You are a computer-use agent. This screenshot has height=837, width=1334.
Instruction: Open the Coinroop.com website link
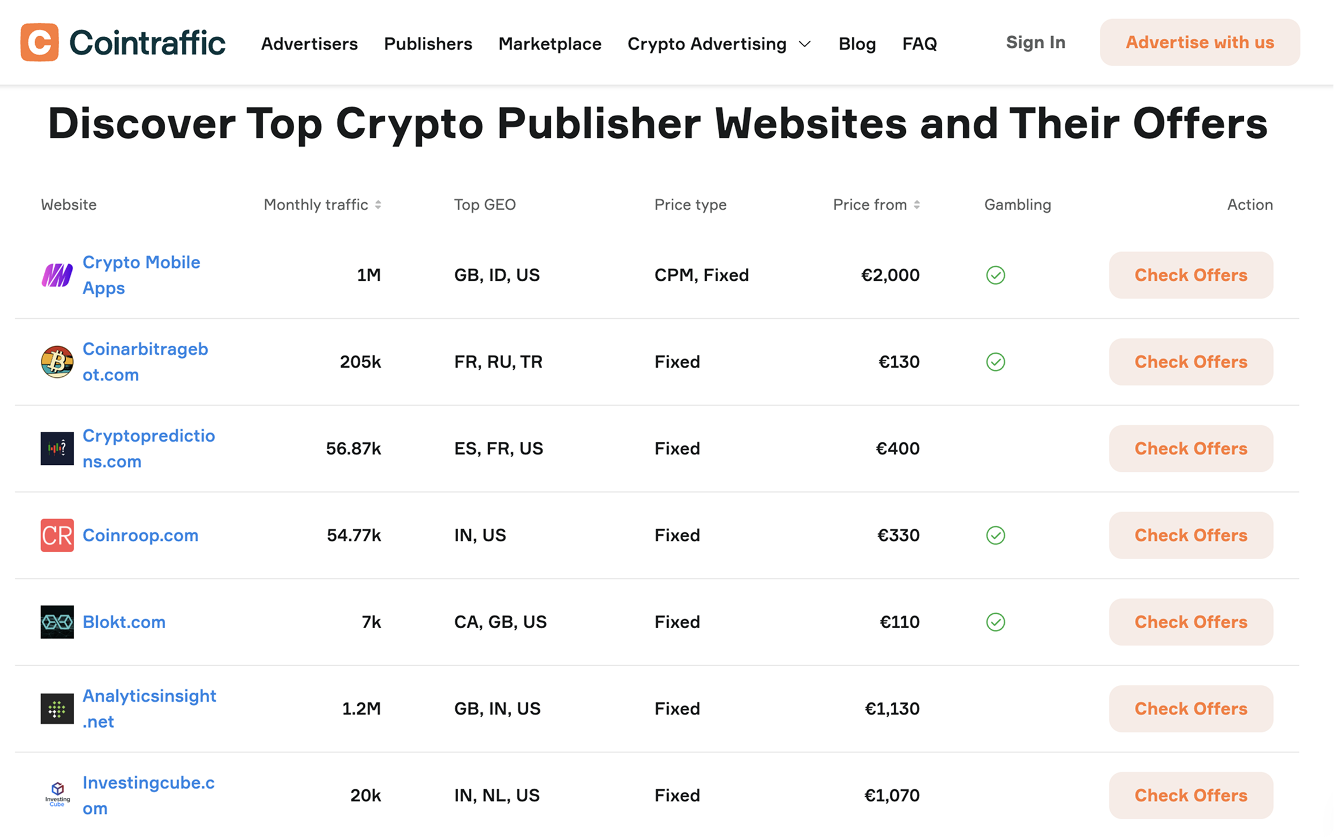coord(140,536)
